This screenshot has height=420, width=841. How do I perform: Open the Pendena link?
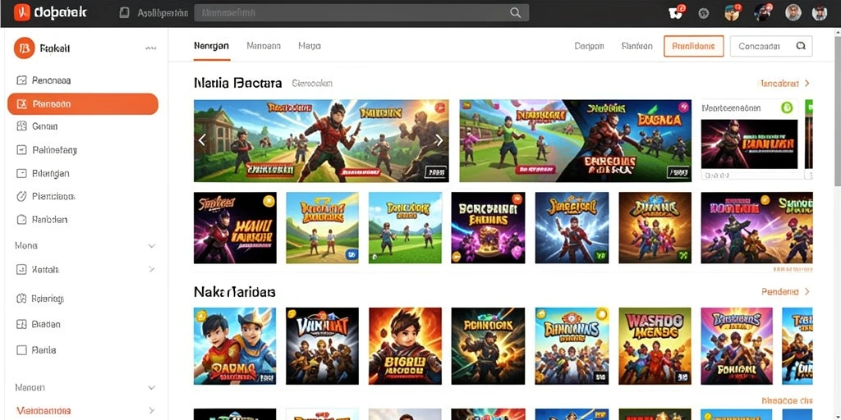click(780, 292)
